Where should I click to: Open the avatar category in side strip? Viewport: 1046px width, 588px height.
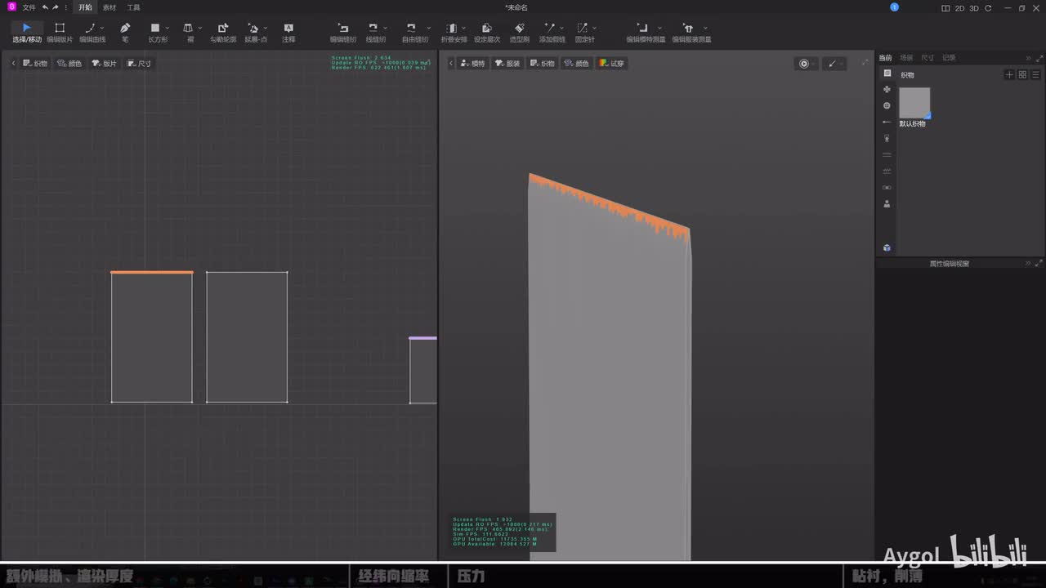887,204
